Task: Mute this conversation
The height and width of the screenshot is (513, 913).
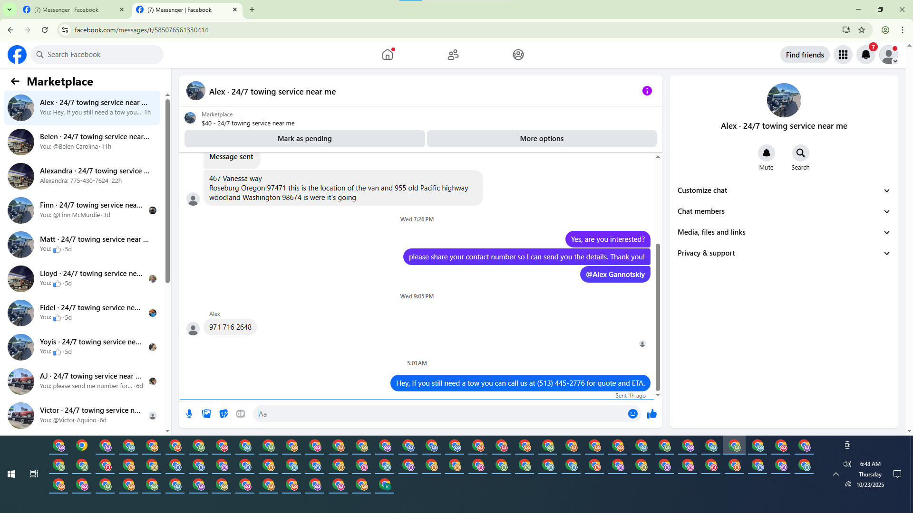Action: click(766, 153)
